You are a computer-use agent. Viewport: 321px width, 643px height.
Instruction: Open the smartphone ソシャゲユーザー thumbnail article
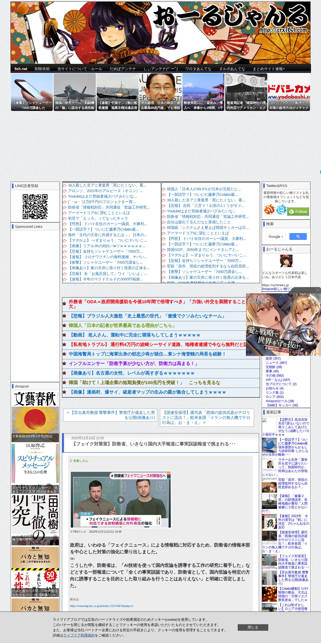(x=32, y=92)
